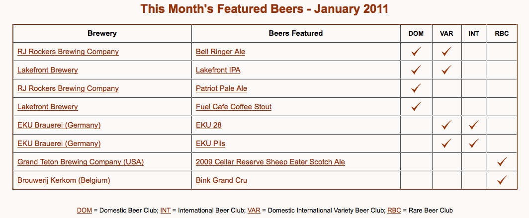Open Fuel Cafe Coffee Stout page
529x218 pixels.
click(x=234, y=107)
